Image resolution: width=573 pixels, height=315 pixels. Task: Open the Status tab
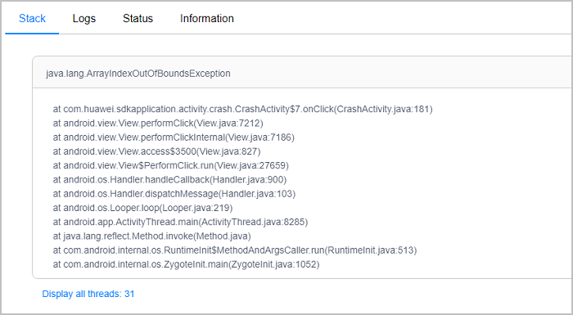pyautogui.click(x=138, y=18)
